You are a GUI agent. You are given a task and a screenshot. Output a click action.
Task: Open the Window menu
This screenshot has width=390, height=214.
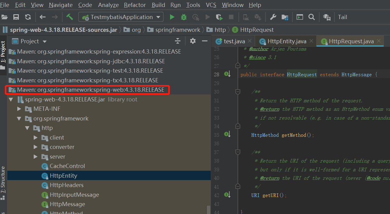[233, 5]
